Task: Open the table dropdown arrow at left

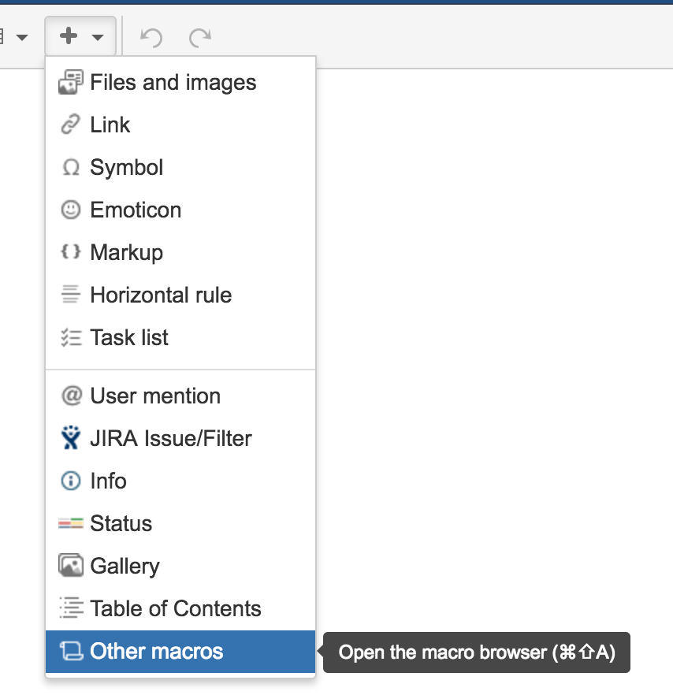Action: (22, 37)
